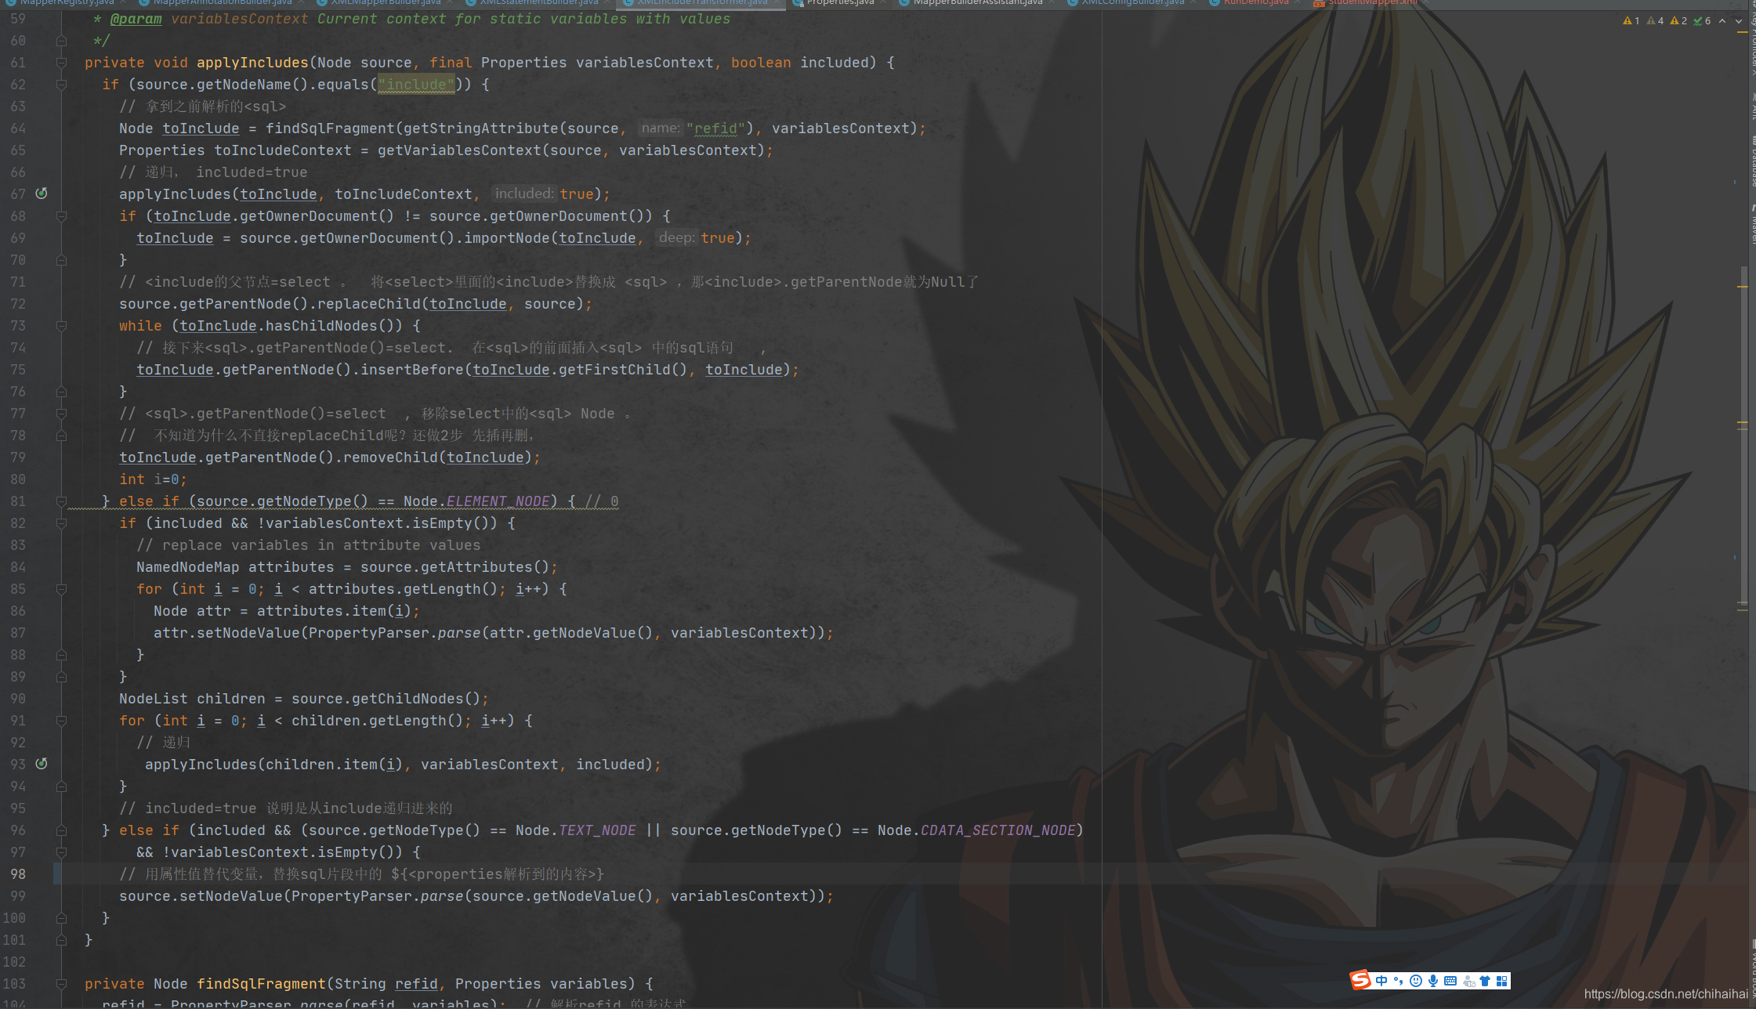Viewport: 1756px width, 1009px height.
Task: Collapse fold marker at line 68 if statement
Action: click(61, 216)
